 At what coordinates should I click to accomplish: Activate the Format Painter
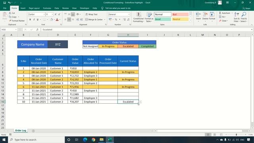[x=17, y=21]
